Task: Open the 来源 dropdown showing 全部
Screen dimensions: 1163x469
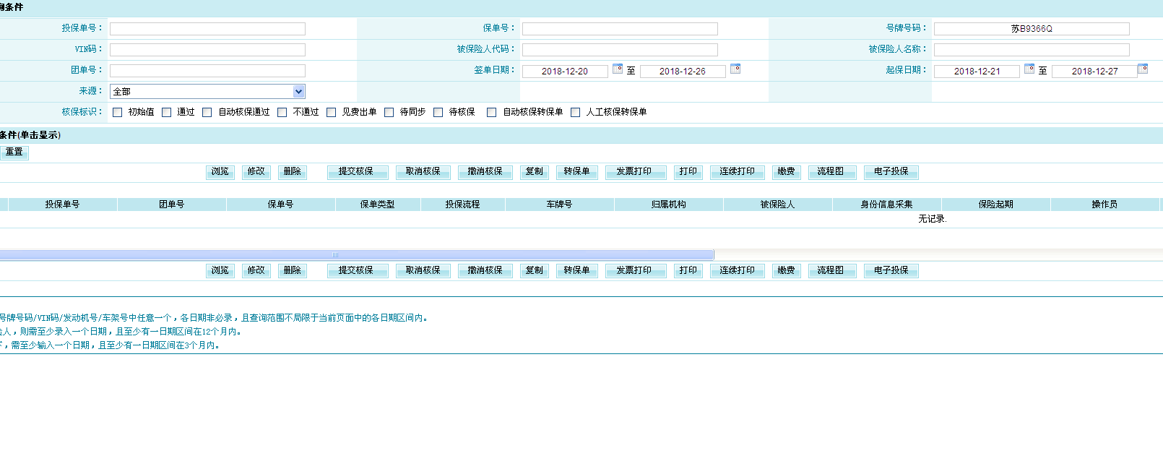Action: (x=207, y=92)
